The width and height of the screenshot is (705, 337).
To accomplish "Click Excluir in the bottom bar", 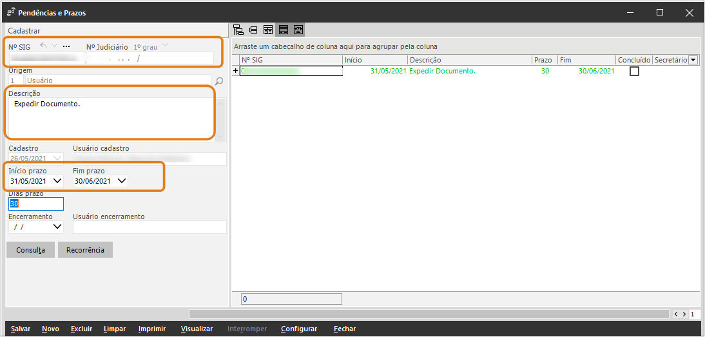I will point(81,329).
